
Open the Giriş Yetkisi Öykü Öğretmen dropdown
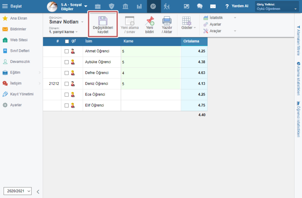(277, 7)
